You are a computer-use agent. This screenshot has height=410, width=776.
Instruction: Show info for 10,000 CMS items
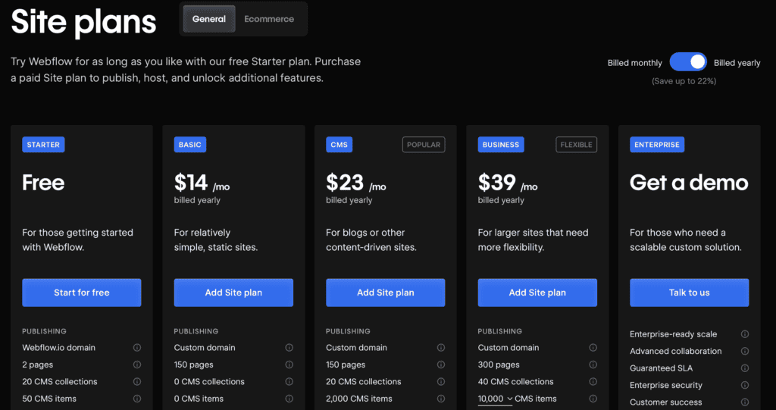593,399
